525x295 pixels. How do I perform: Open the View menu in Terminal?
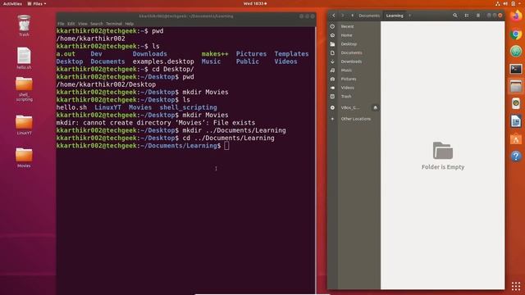pos(82,24)
